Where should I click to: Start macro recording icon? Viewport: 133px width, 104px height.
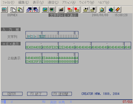pos(70,10)
